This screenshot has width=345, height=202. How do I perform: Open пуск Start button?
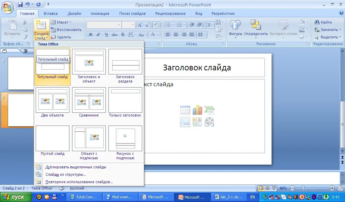tap(16, 197)
